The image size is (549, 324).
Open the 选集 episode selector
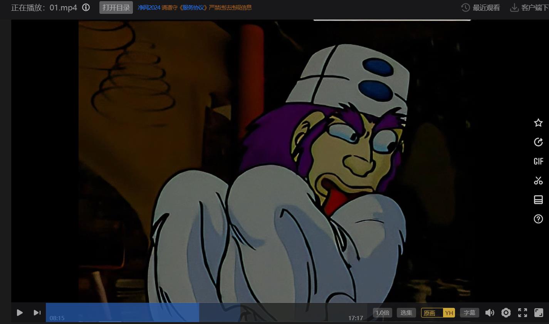click(x=406, y=313)
